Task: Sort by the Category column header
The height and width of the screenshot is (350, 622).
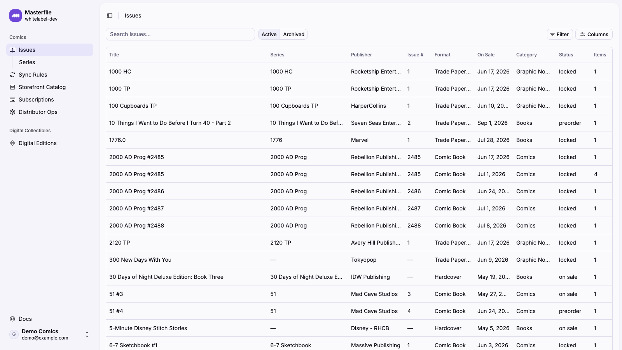Action: [x=526, y=55]
